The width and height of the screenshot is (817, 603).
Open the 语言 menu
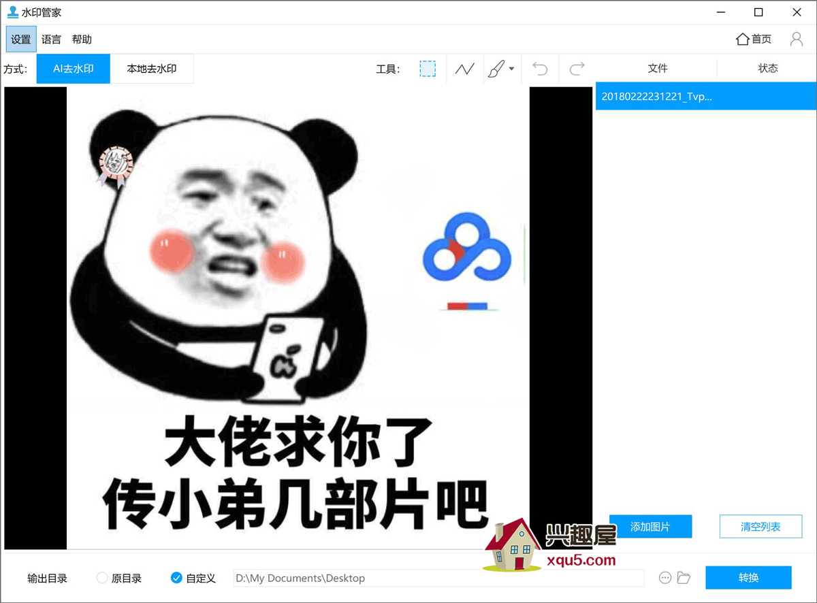pos(51,39)
